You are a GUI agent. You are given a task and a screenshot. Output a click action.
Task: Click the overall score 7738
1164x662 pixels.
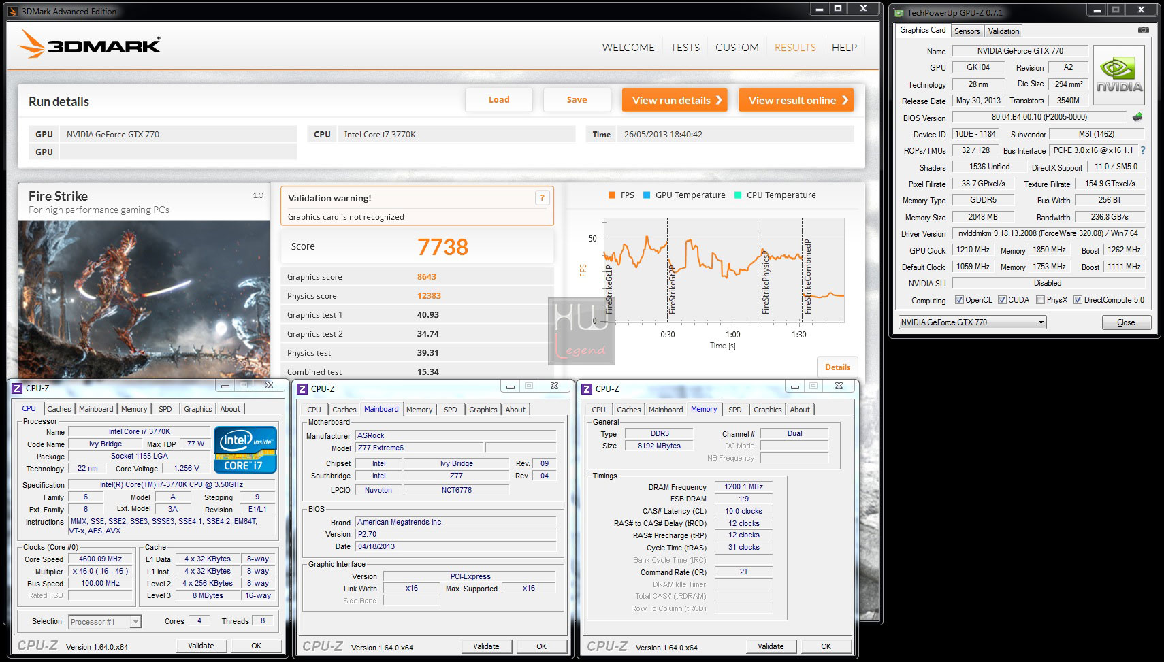click(443, 246)
